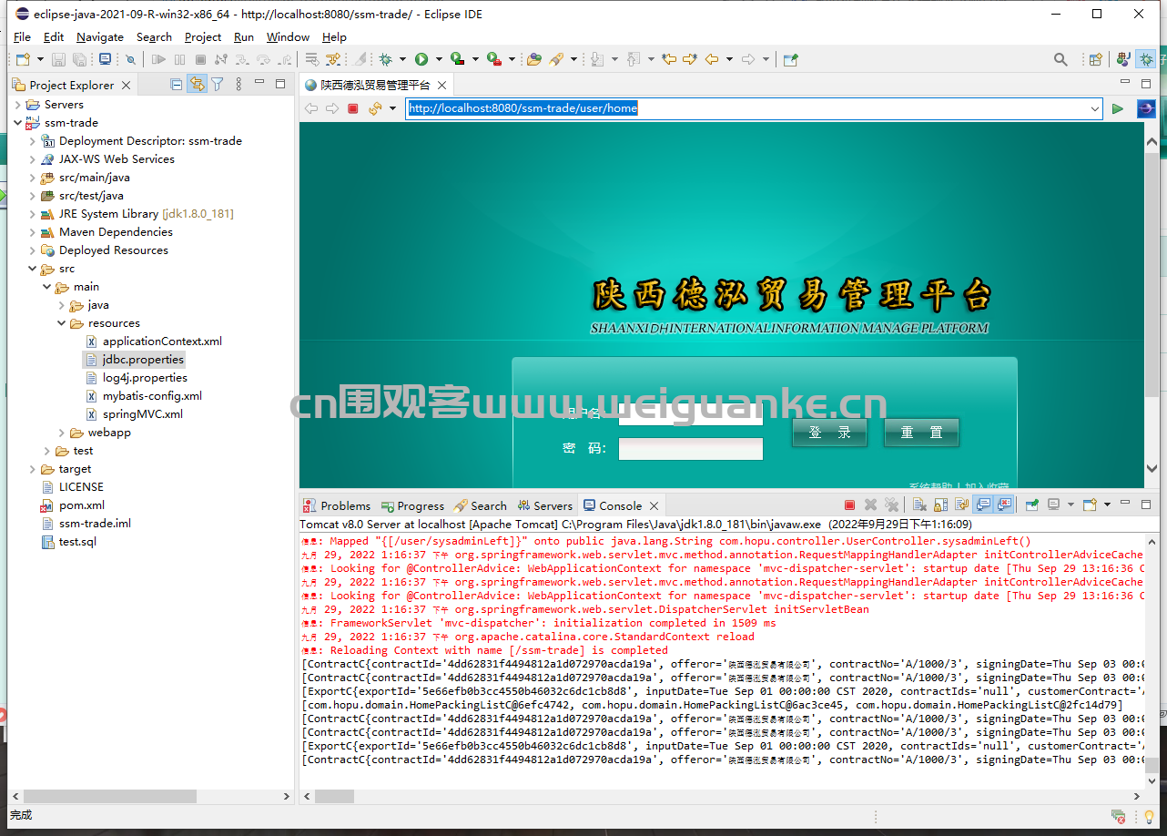This screenshot has width=1167, height=836.
Task: Click the 登录 login button
Action: [829, 433]
